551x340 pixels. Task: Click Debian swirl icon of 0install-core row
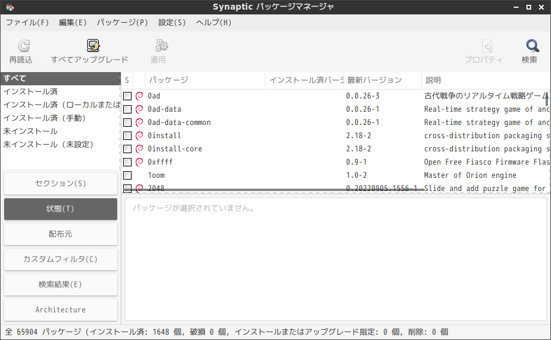[x=139, y=149]
